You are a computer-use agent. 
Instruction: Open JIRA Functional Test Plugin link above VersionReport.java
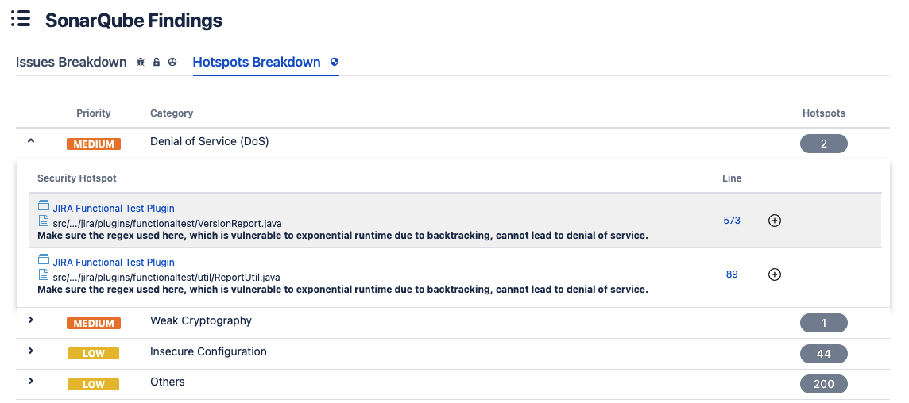114,209
